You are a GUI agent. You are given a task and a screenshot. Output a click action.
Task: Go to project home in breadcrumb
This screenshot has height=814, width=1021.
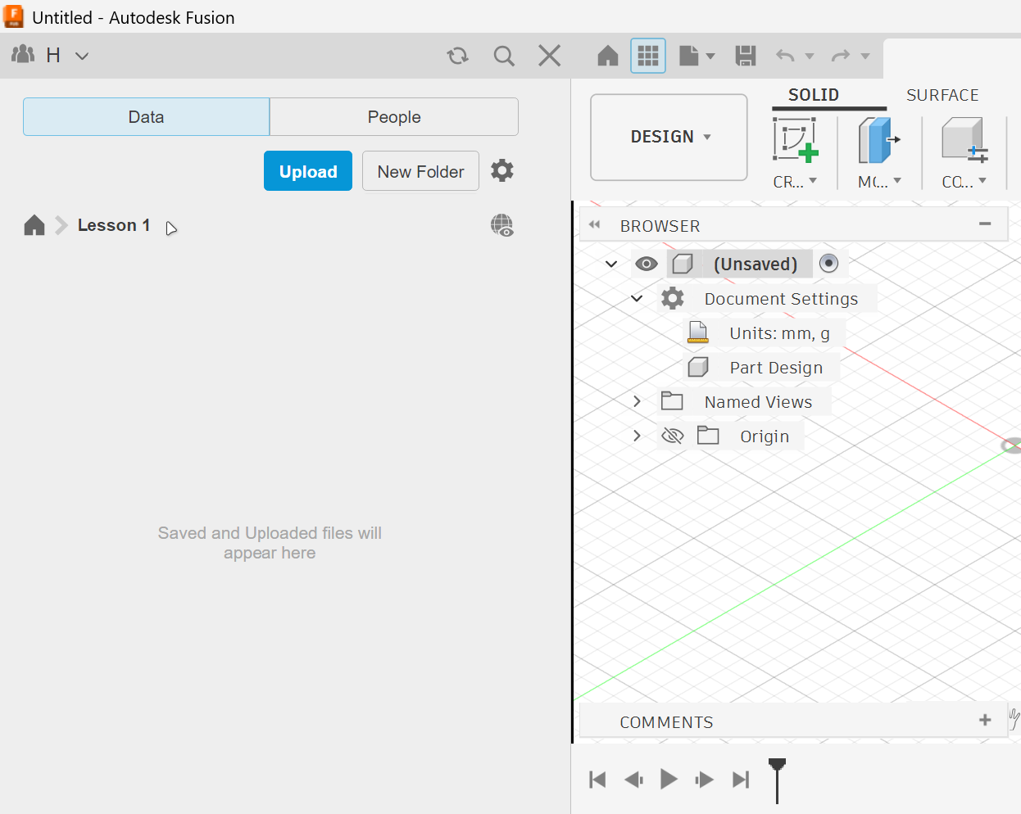tap(34, 225)
